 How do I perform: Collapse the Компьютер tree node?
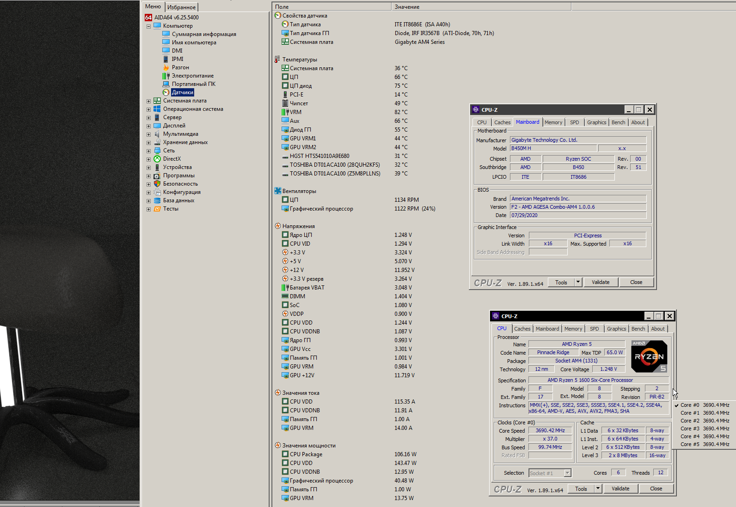click(x=148, y=26)
